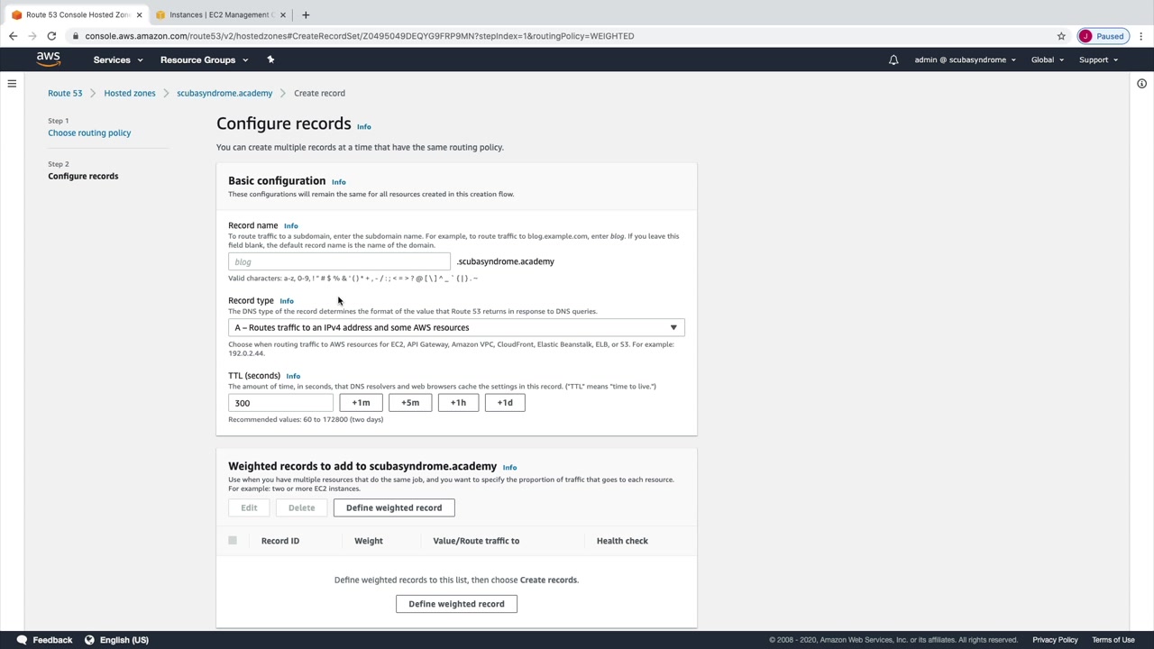1154x649 pixels.
Task: Click the browser forward arrow
Action: [x=32, y=36]
